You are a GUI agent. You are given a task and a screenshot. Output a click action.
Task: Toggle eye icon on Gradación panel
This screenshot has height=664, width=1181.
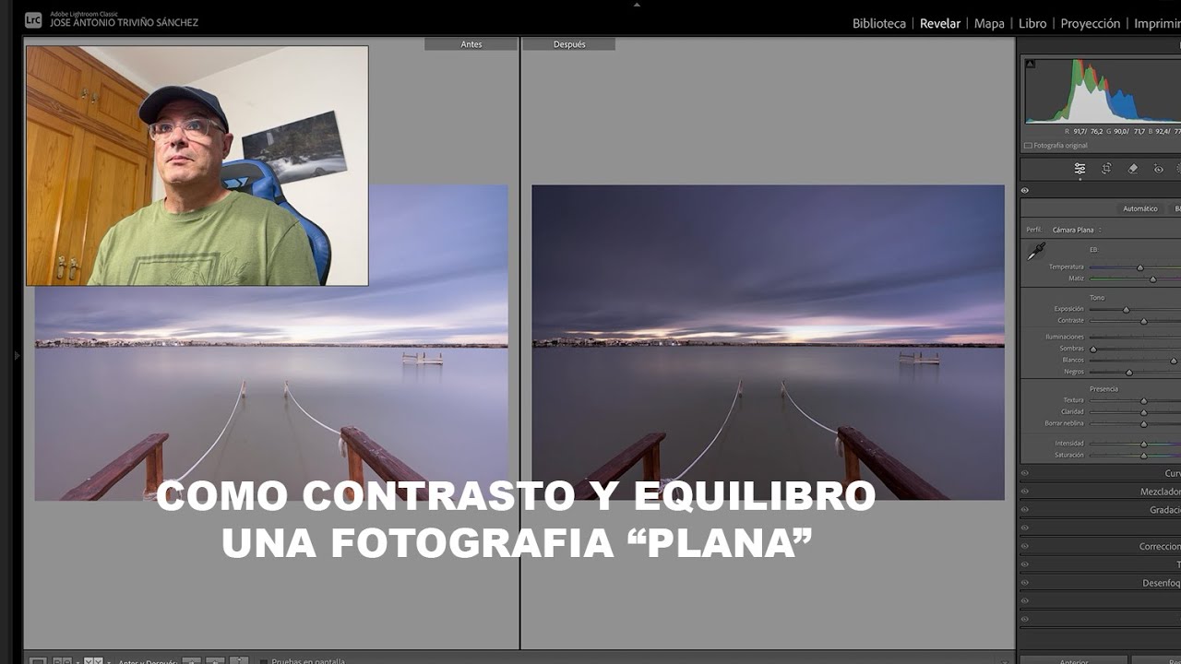pyautogui.click(x=1025, y=510)
